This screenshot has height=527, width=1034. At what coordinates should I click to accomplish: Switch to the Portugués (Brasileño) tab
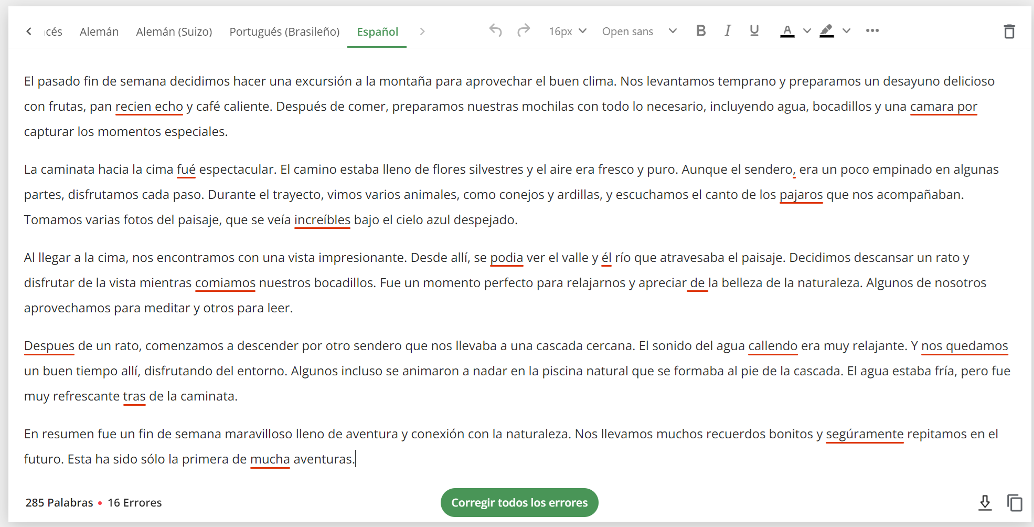click(x=284, y=31)
